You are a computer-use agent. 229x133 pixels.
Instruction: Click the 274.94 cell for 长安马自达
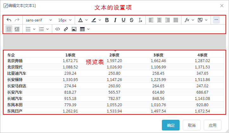[70, 86]
